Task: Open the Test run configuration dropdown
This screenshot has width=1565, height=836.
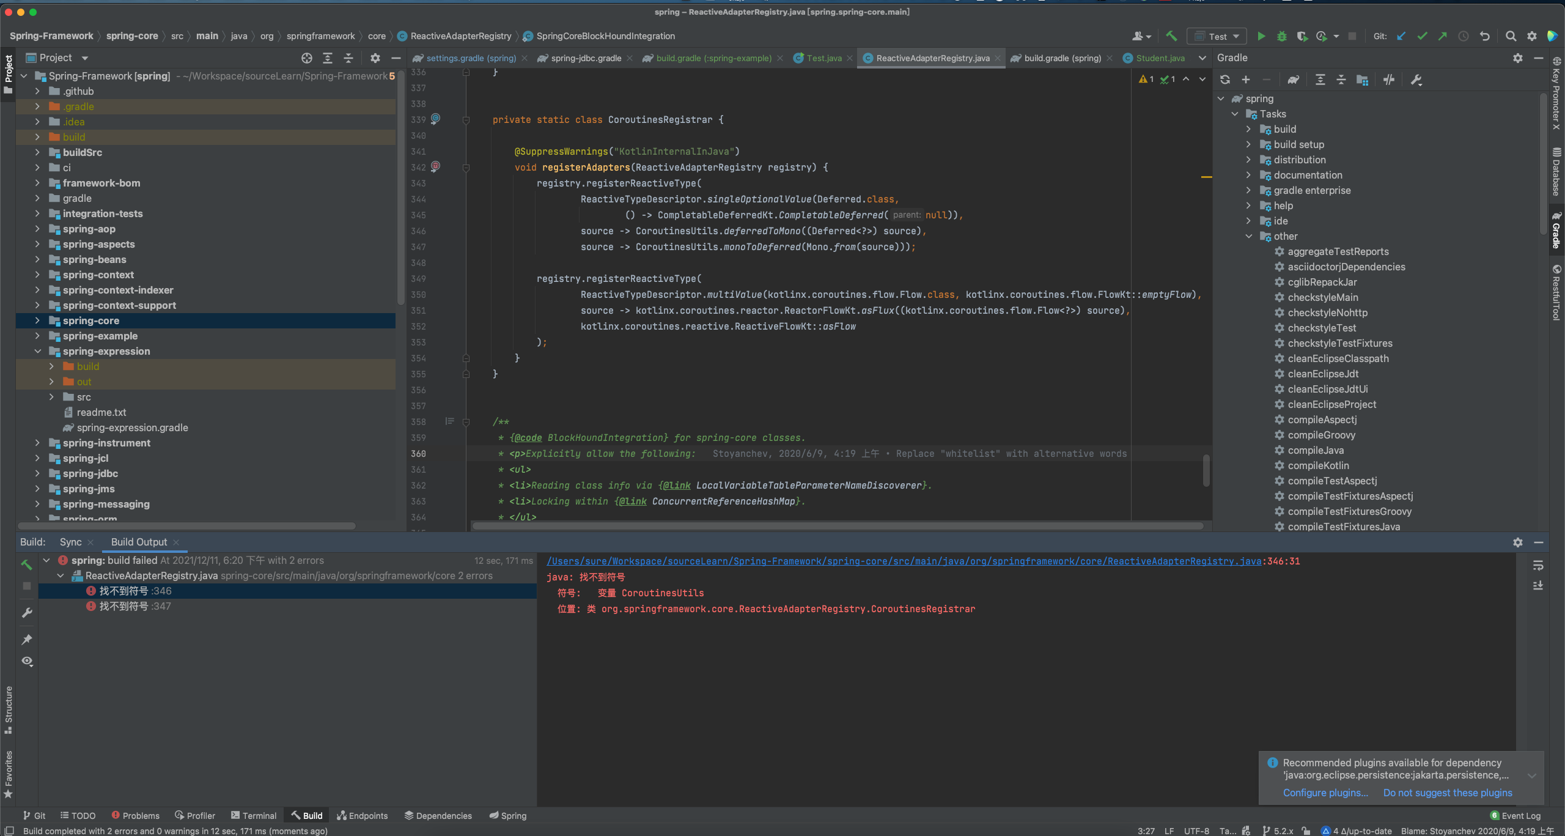Action: (x=1217, y=36)
